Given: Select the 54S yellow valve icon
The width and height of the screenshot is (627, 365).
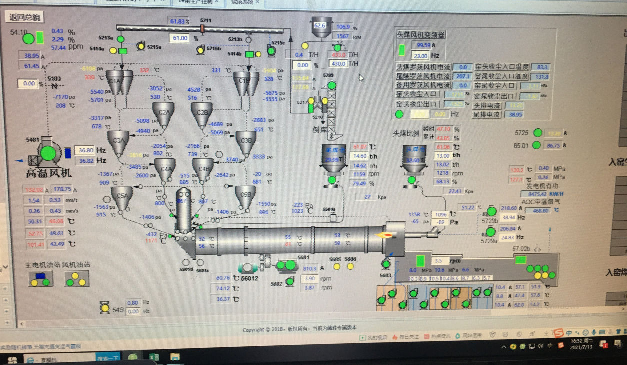Looking at the screenshot, I should pos(105,308).
